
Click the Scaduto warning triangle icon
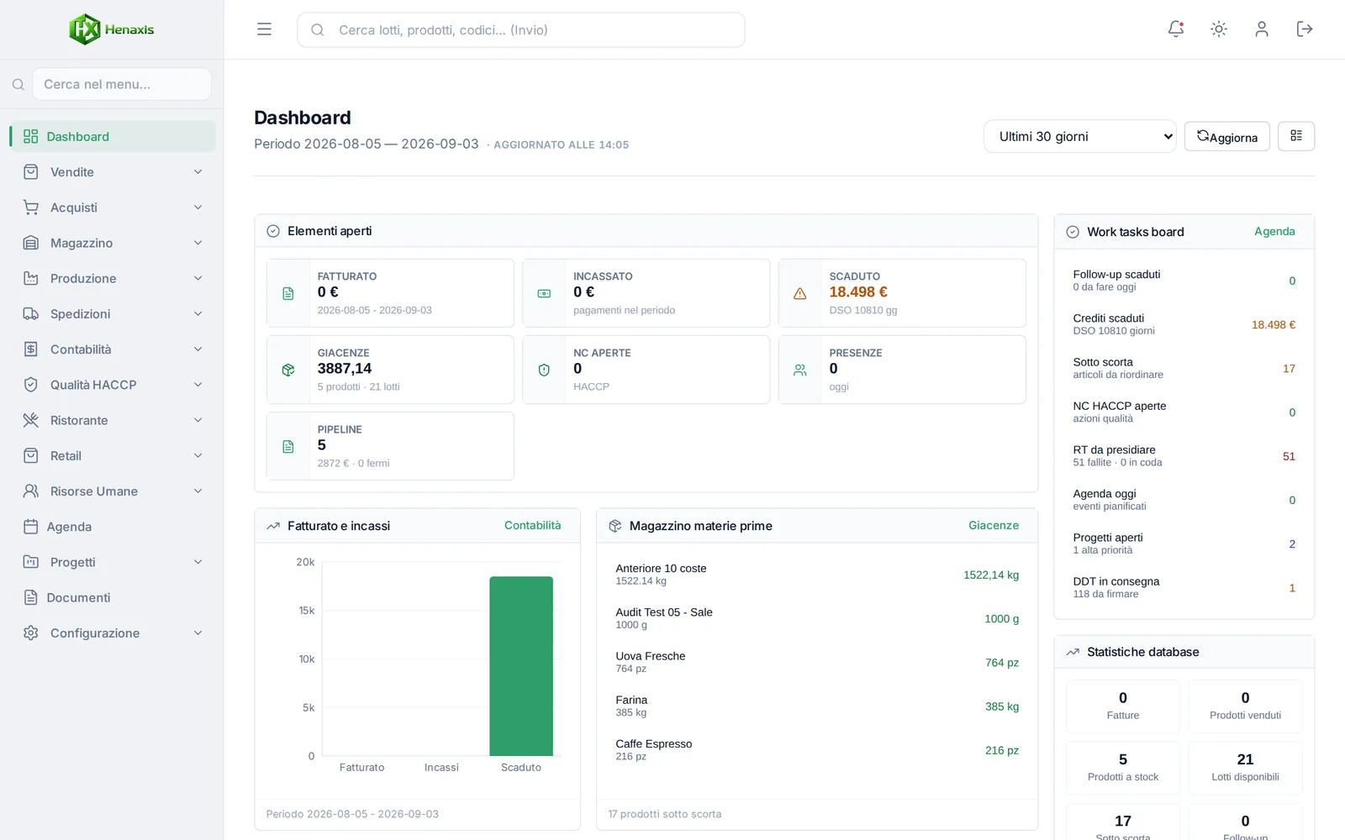coord(800,293)
